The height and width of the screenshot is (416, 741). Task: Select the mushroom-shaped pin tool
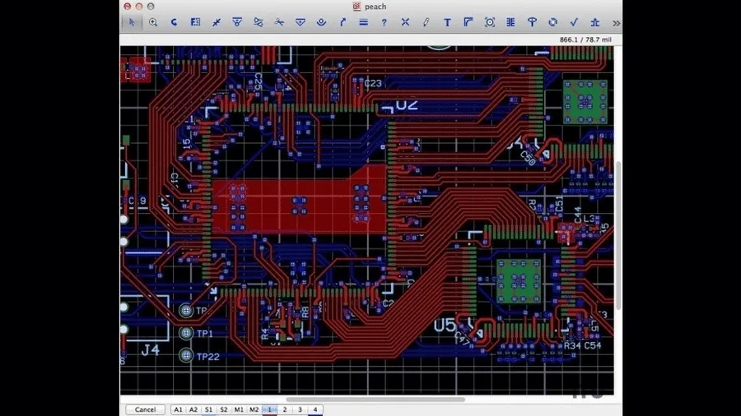(x=532, y=22)
